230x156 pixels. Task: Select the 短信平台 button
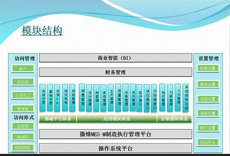point(208,143)
